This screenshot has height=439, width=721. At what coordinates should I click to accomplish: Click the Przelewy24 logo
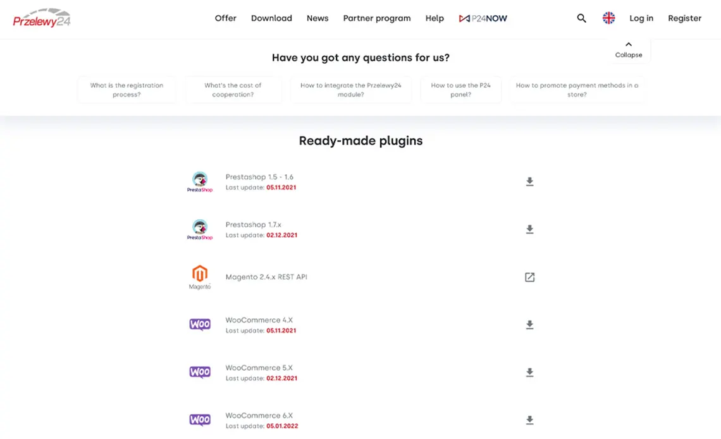click(42, 18)
